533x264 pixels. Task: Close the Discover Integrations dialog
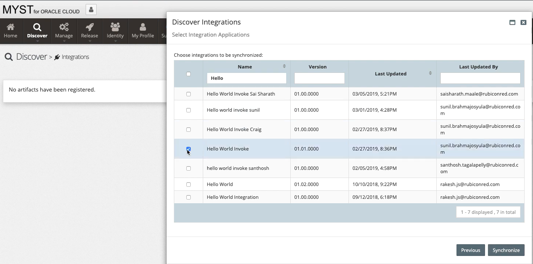[523, 22]
